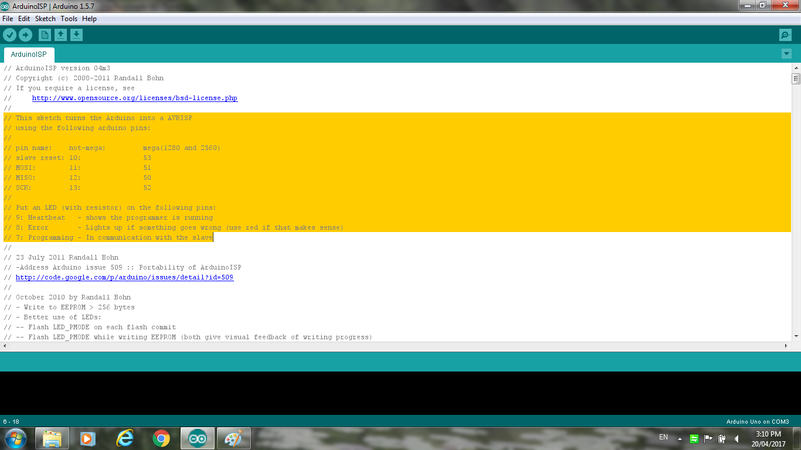Click the Action Center flag icon
Viewport: 801px width, 450px height.
click(x=708, y=438)
